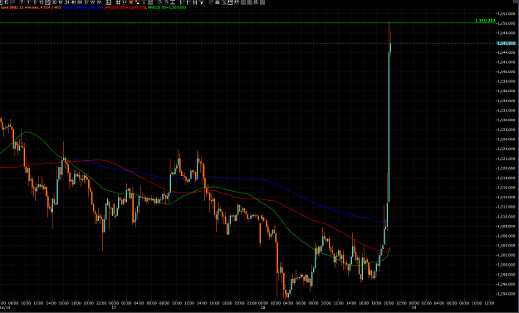The height and width of the screenshot is (313, 519).
Task: Click the 1,340.000 price axis label
Action: tap(506, 71)
